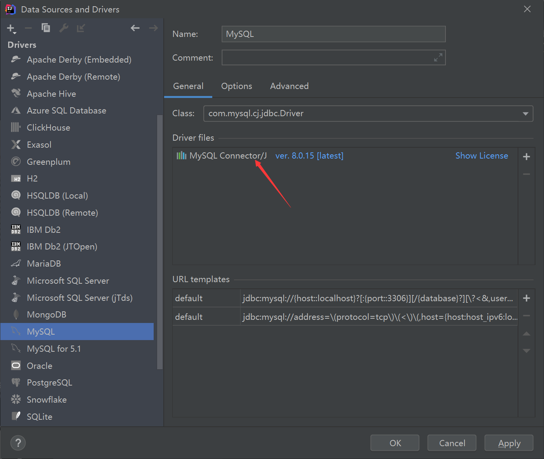Click the Show License link
Screen dimensions: 544x459
(482, 156)
